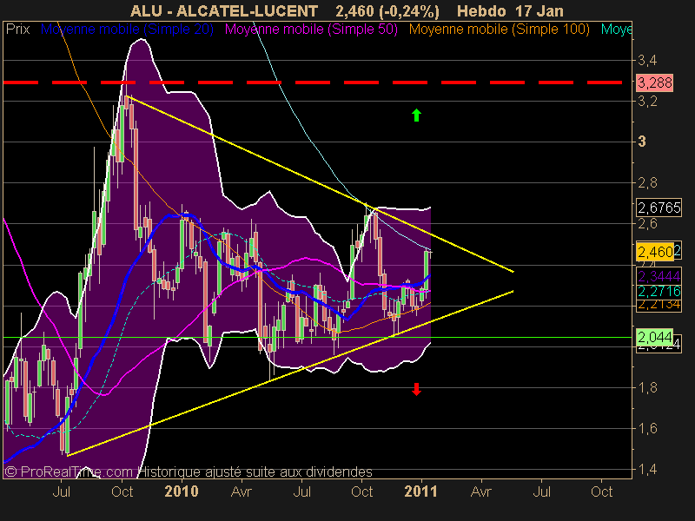The width and height of the screenshot is (695, 521).
Task: Click the green 2,044 support price label
Action: click(x=655, y=337)
